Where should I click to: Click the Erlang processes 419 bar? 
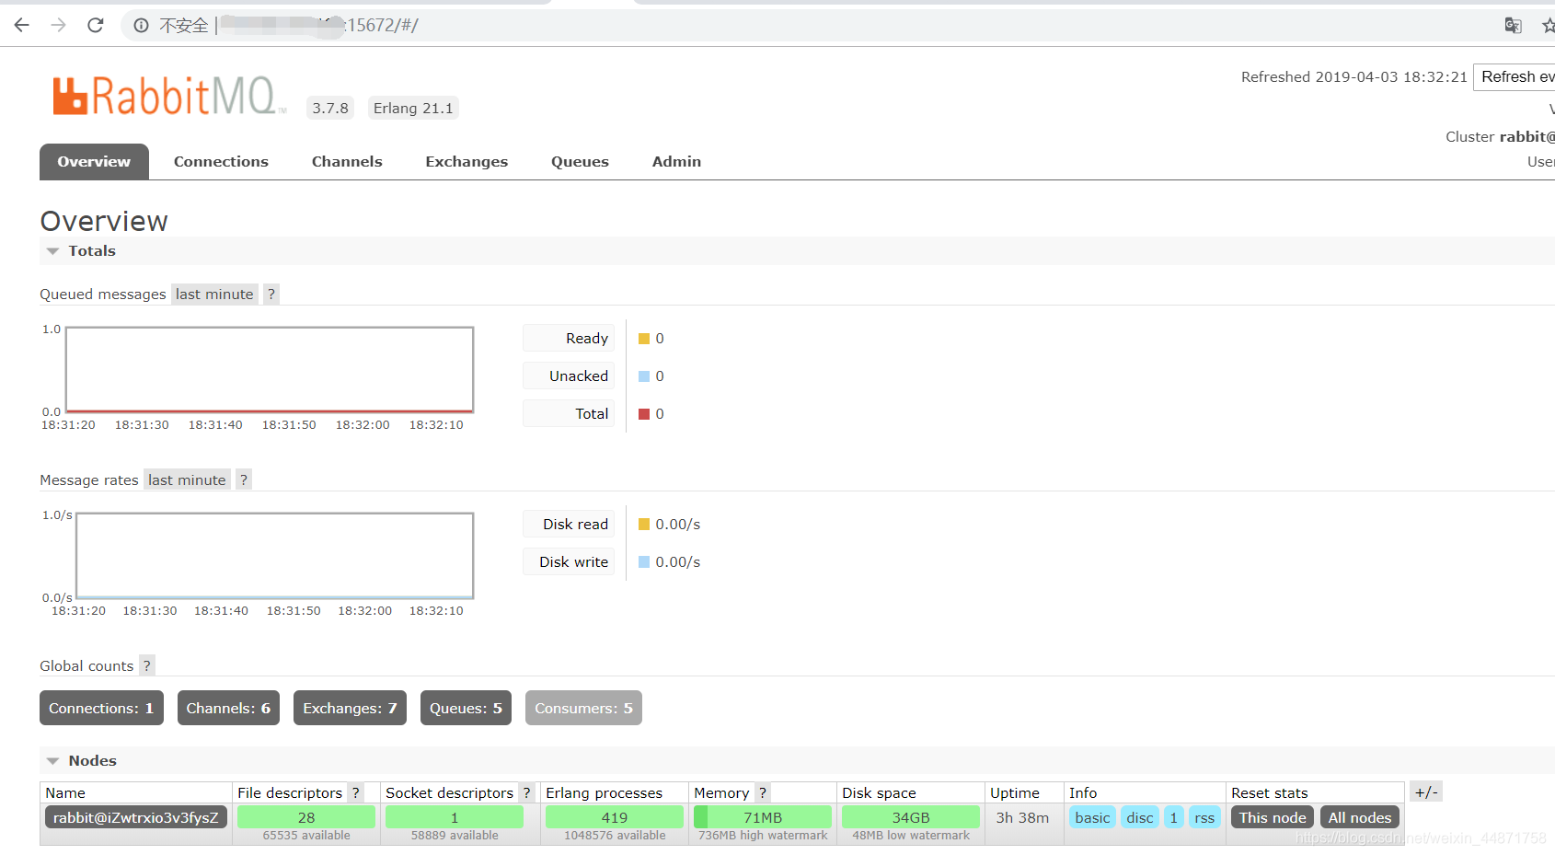tap(615, 817)
